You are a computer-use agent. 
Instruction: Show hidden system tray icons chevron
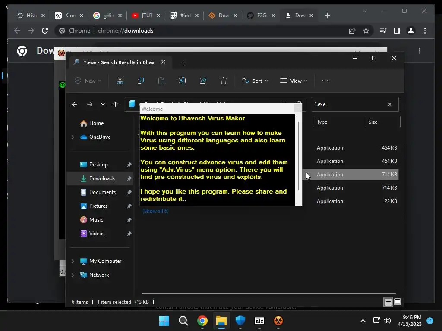coord(363,321)
